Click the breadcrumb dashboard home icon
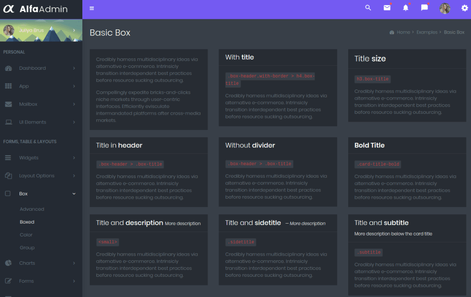 pos(392,33)
